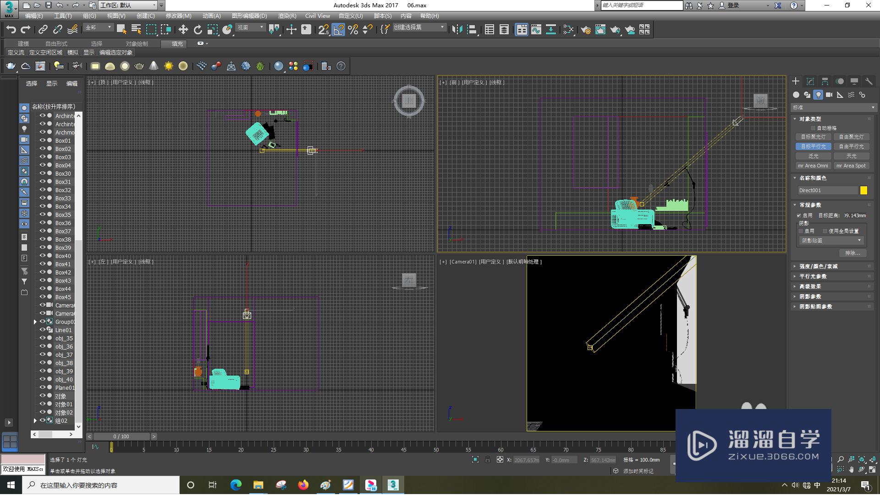
Task: Toggle visibility eye for Box01
Action: tap(42, 140)
